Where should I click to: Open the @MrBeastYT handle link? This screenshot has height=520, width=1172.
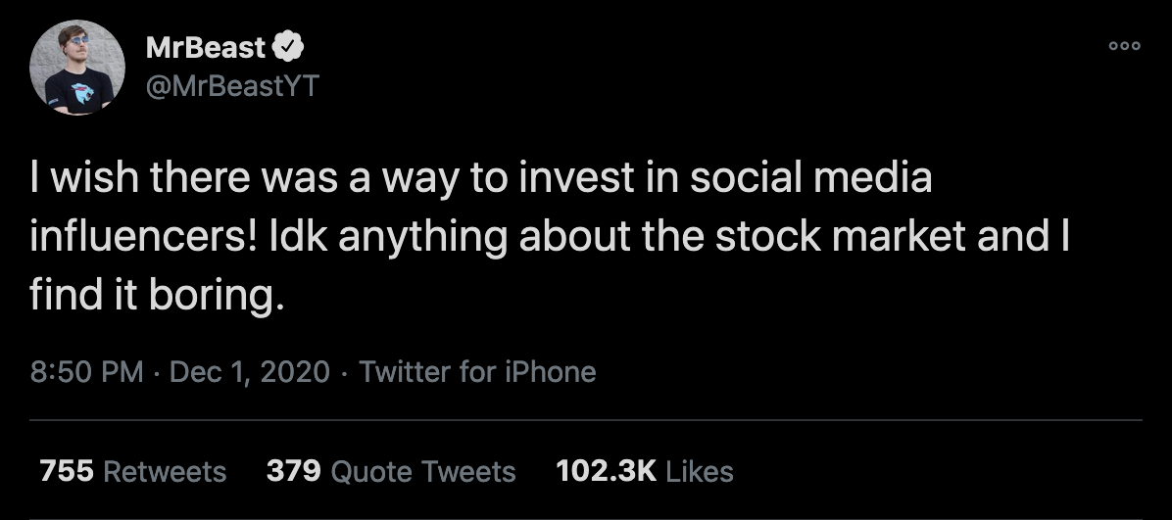click(231, 86)
